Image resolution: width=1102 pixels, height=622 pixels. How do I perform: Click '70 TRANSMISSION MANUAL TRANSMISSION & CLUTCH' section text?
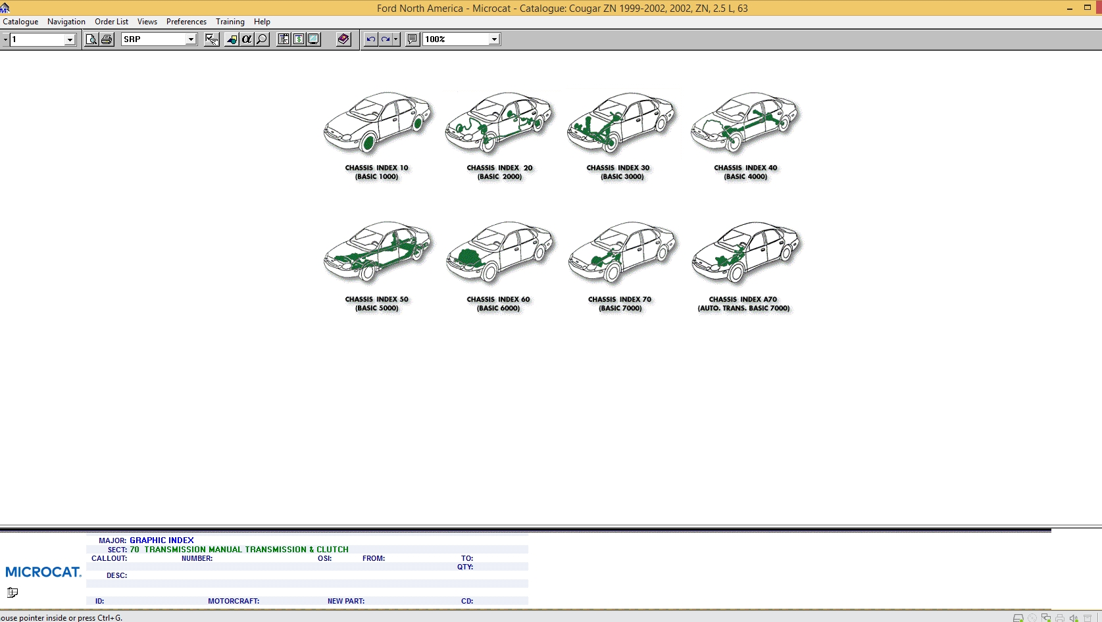239,550
